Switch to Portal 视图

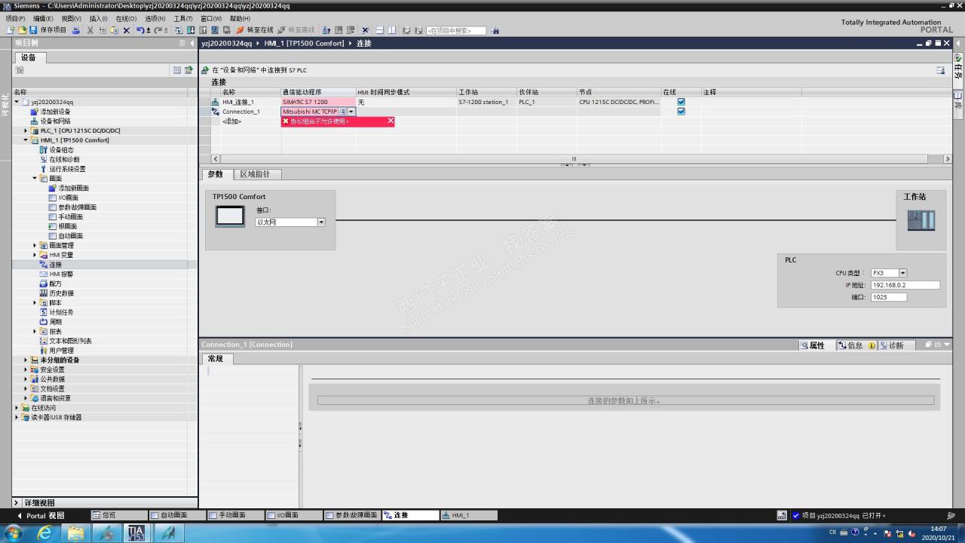pyautogui.click(x=41, y=516)
